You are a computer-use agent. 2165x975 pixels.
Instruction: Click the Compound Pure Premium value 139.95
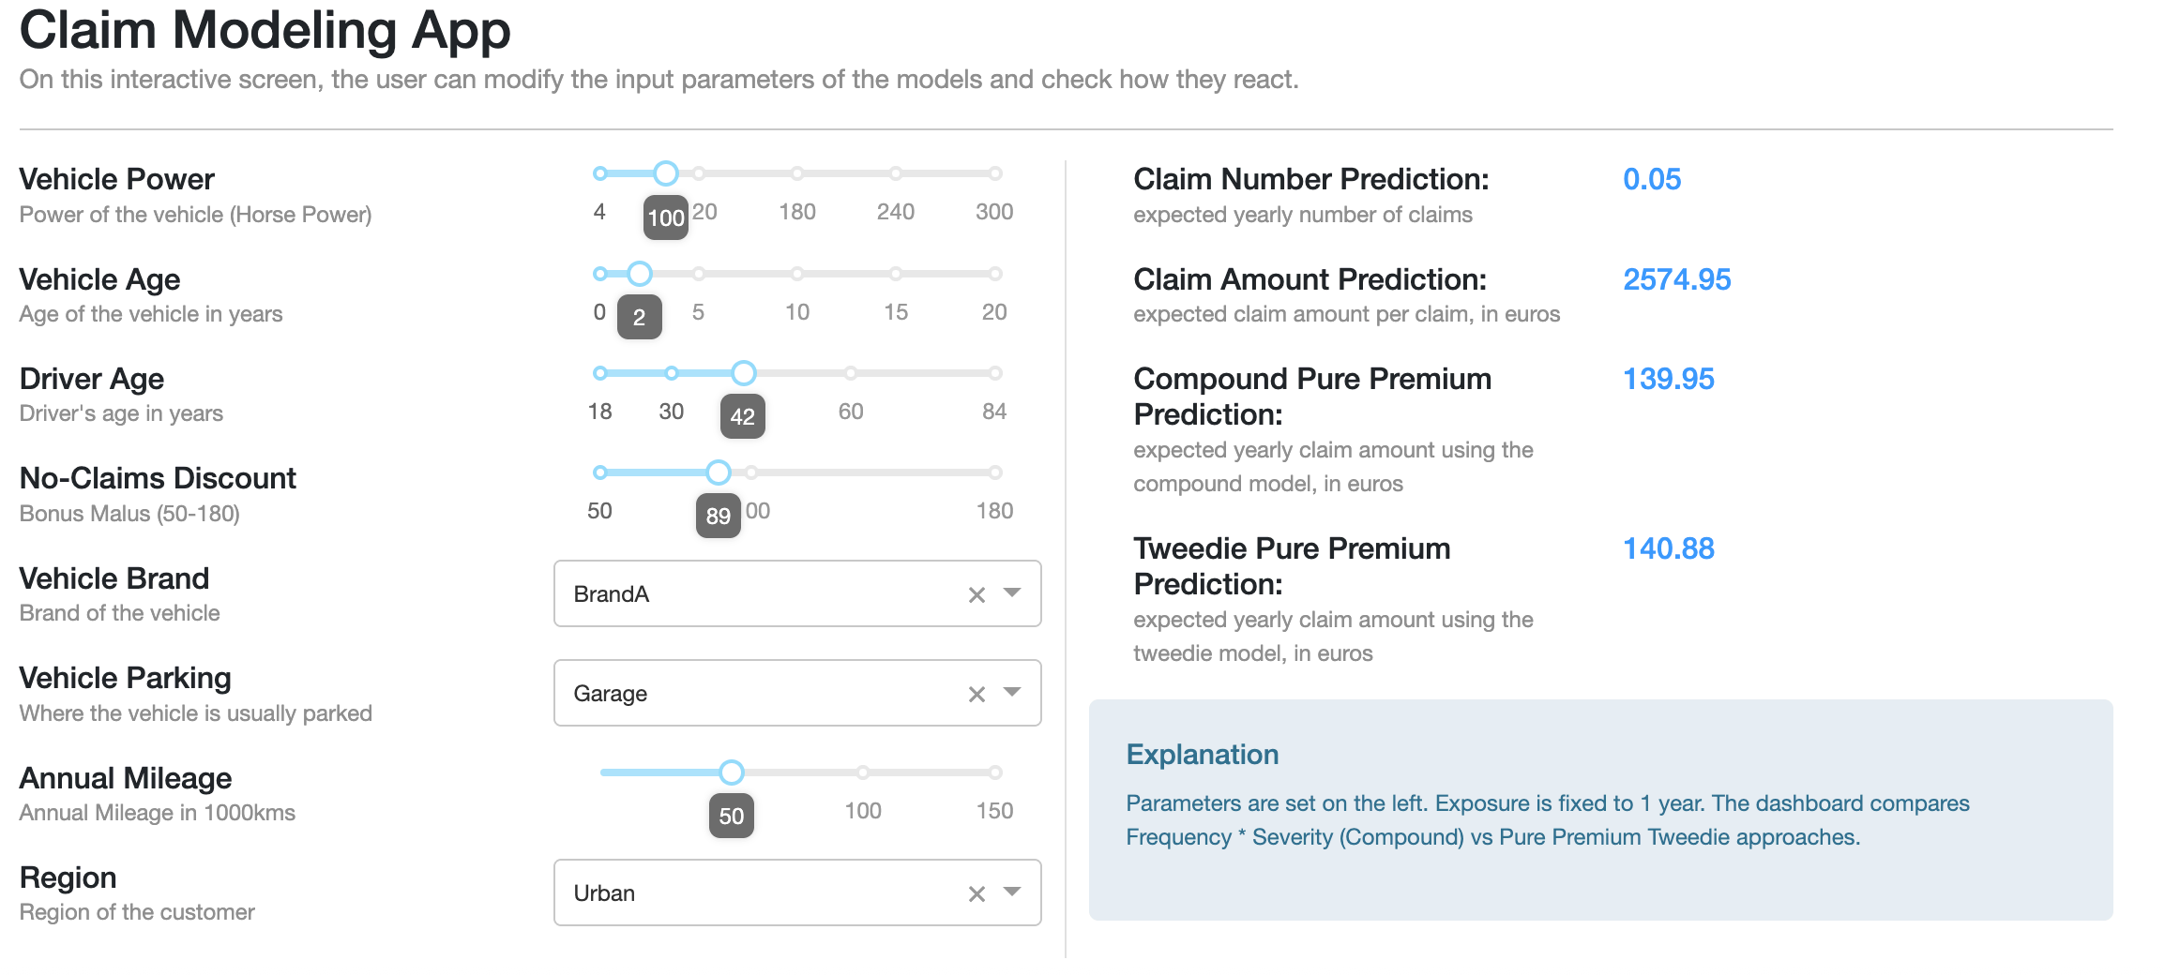pyautogui.click(x=1670, y=379)
